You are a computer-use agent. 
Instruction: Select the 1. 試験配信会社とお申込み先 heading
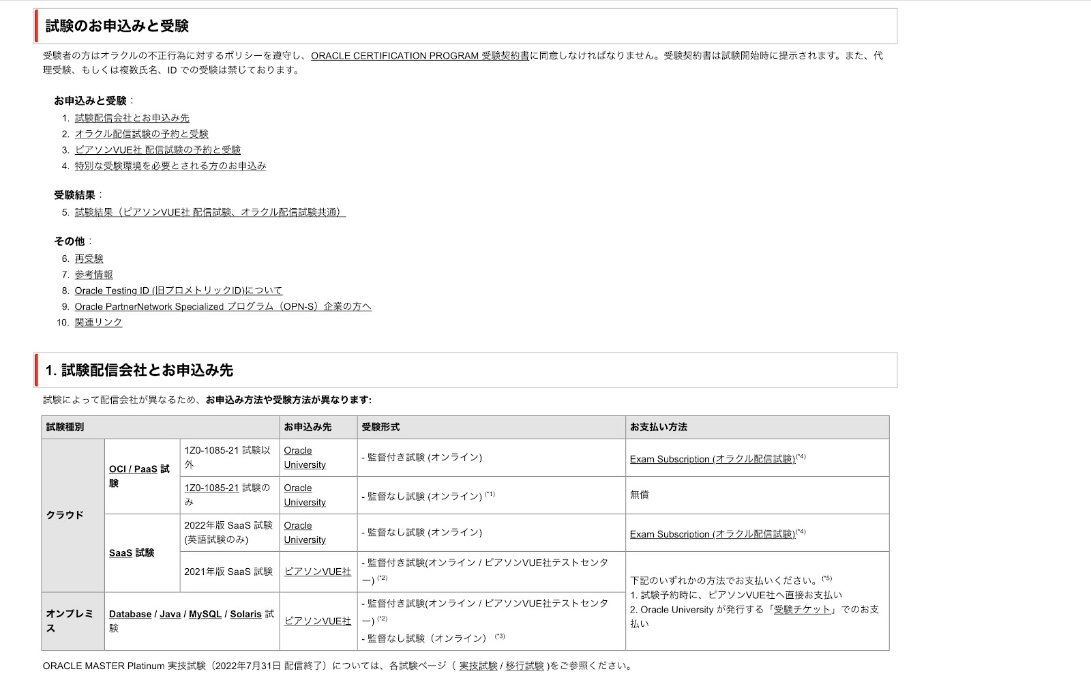click(139, 370)
